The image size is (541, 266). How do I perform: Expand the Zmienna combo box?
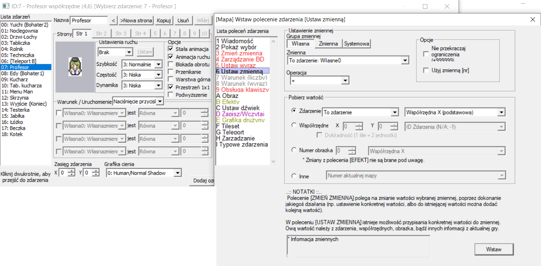point(405,60)
